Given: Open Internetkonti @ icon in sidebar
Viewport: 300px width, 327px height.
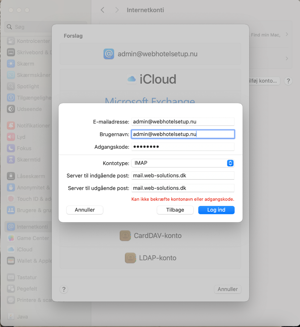Looking at the screenshot, I should tap(11, 227).
